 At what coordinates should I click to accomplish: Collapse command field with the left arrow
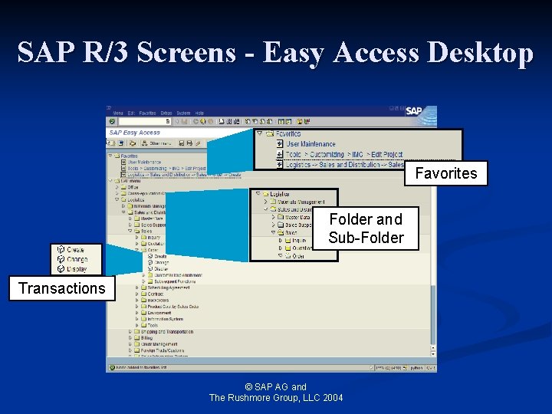point(177,122)
